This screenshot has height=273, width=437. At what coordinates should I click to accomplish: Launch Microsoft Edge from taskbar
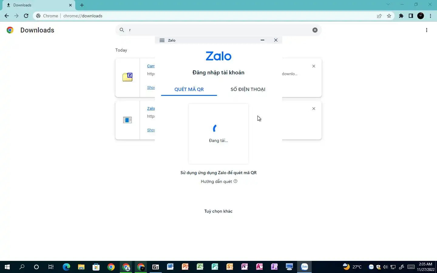click(66, 267)
